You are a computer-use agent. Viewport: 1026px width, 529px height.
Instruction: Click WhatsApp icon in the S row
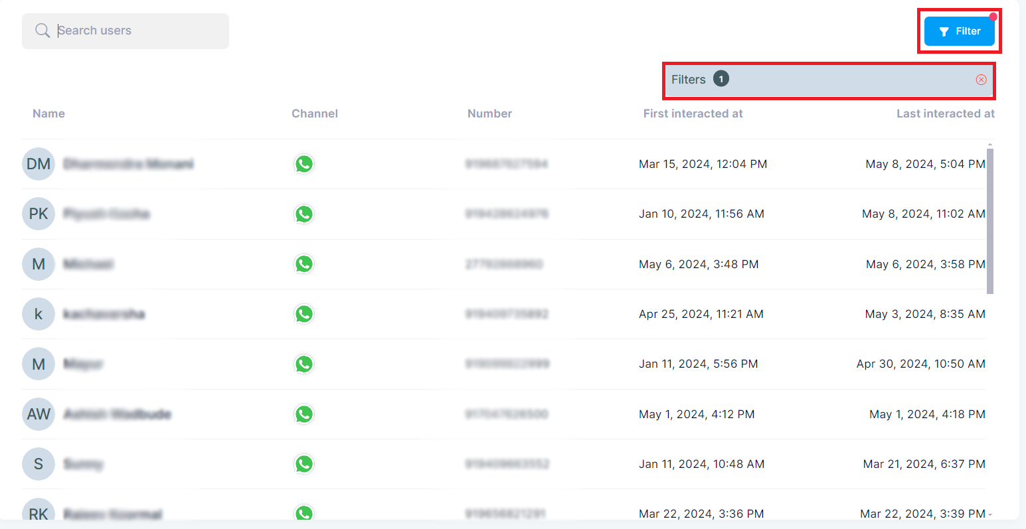pos(304,464)
